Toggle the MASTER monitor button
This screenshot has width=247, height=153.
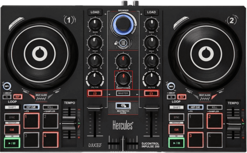point(123,93)
